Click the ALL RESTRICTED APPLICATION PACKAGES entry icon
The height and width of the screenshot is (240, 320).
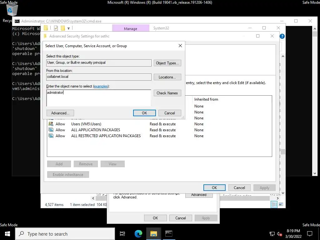coord(51,136)
